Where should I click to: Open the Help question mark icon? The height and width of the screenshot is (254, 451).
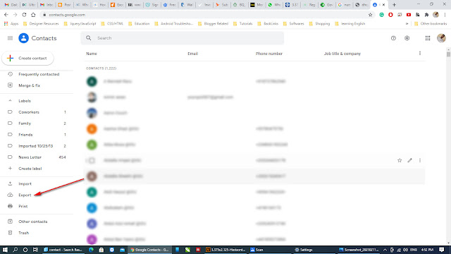[393, 38]
